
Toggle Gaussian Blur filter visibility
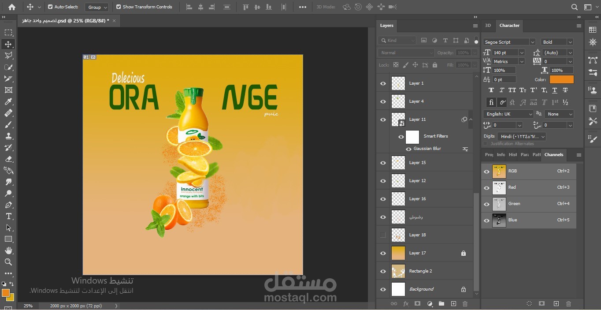coord(408,149)
